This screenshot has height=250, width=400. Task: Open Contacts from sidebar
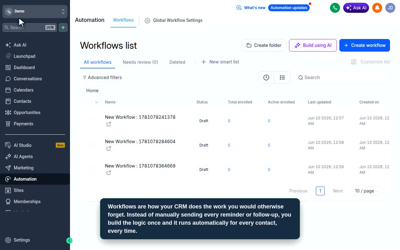coord(35,101)
